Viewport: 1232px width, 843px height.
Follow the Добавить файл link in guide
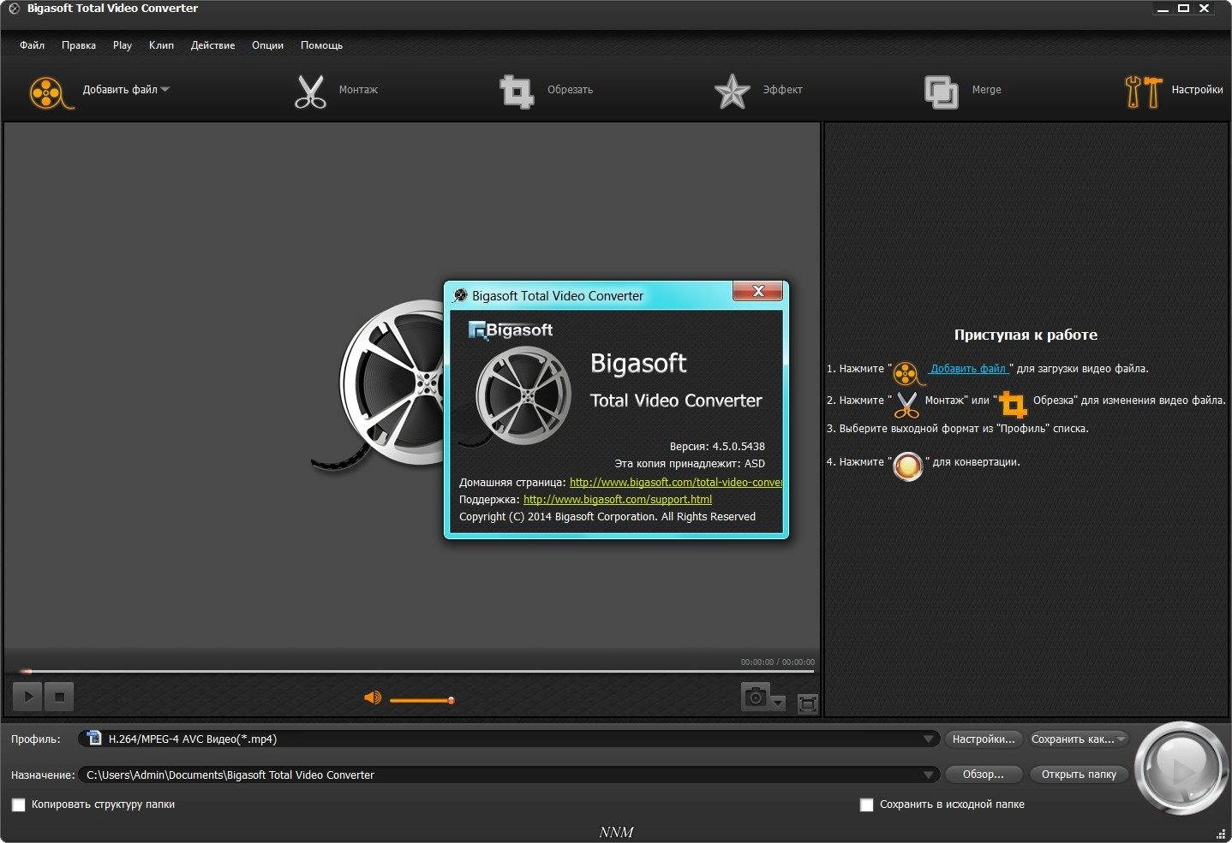click(969, 369)
